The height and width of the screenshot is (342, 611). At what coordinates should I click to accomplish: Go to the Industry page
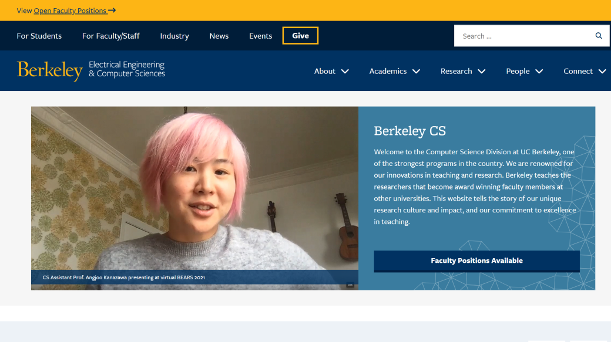coord(174,36)
